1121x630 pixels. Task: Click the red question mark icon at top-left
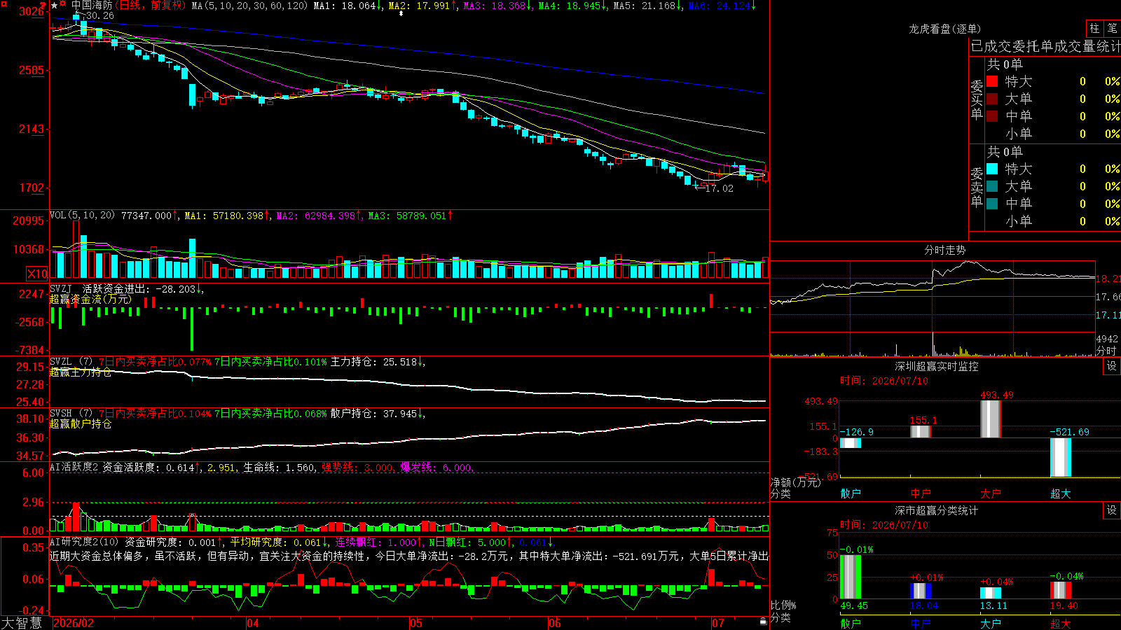[43, 5]
